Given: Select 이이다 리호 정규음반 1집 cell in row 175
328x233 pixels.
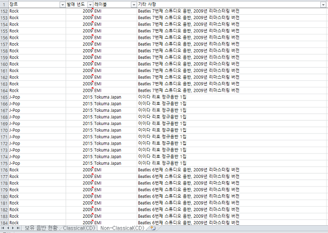Looking at the screenshot, I should tap(232, 164).
